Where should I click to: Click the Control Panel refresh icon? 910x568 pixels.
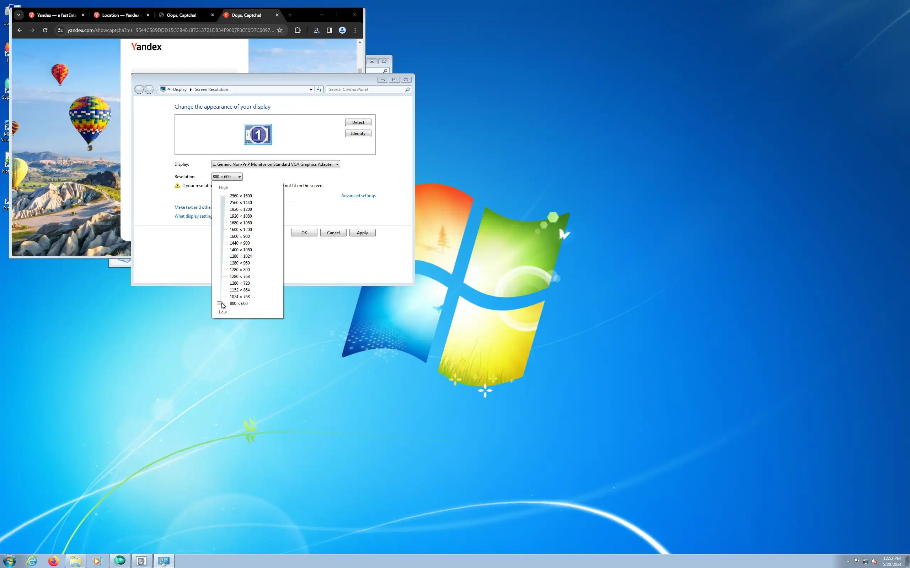[319, 89]
